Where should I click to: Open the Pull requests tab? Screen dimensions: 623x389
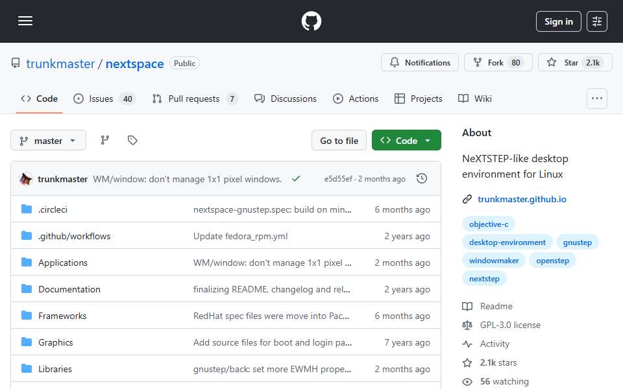tap(195, 99)
